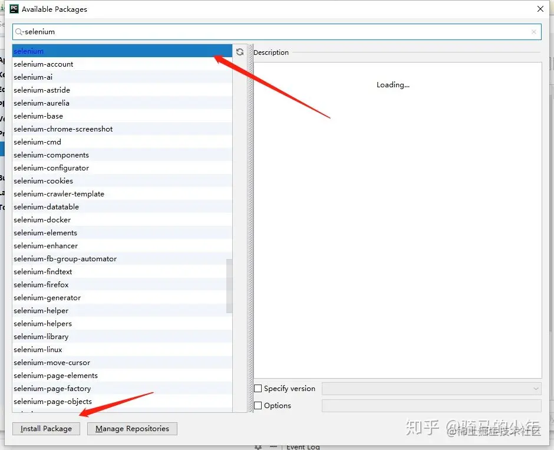554x450 pixels.
Task: Select selenium-generator package
Action: (122, 298)
